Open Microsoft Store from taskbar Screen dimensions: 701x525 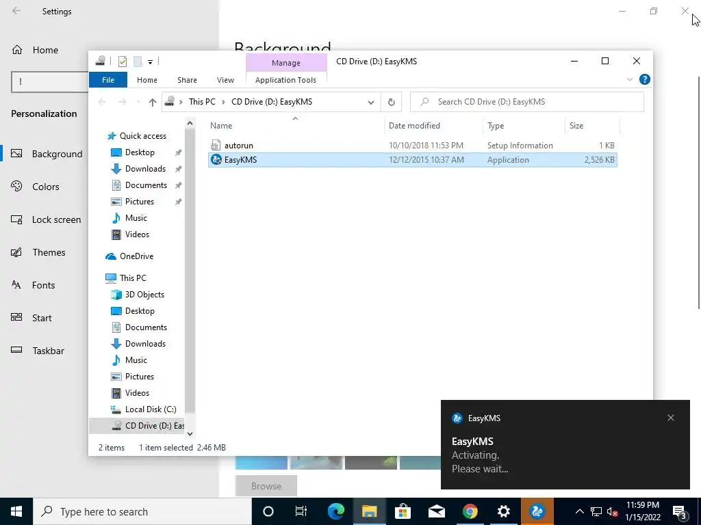tap(403, 511)
